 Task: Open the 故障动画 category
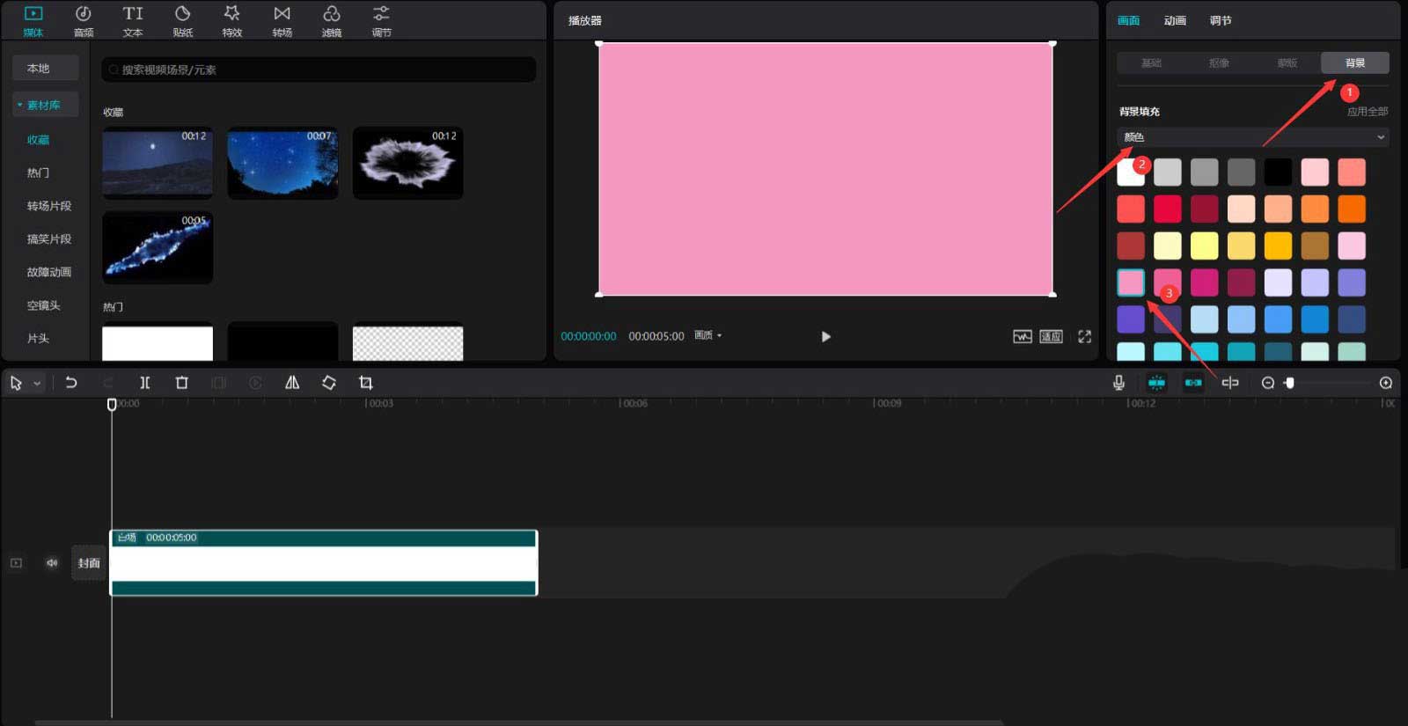coord(49,272)
